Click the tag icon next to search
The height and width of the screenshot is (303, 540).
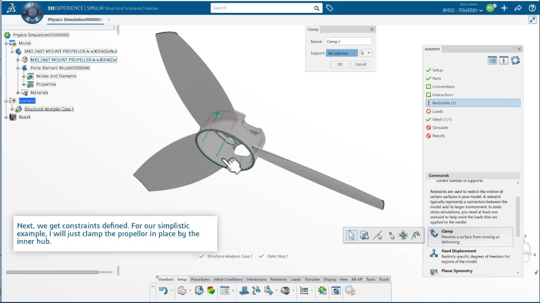[x=330, y=8]
